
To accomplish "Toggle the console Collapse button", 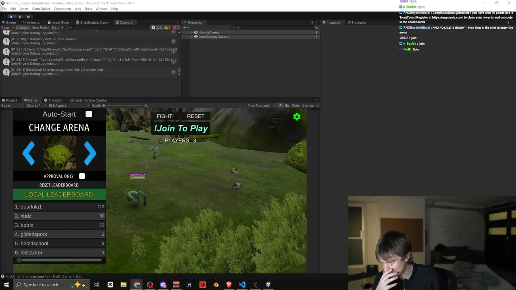I will point(23,28).
